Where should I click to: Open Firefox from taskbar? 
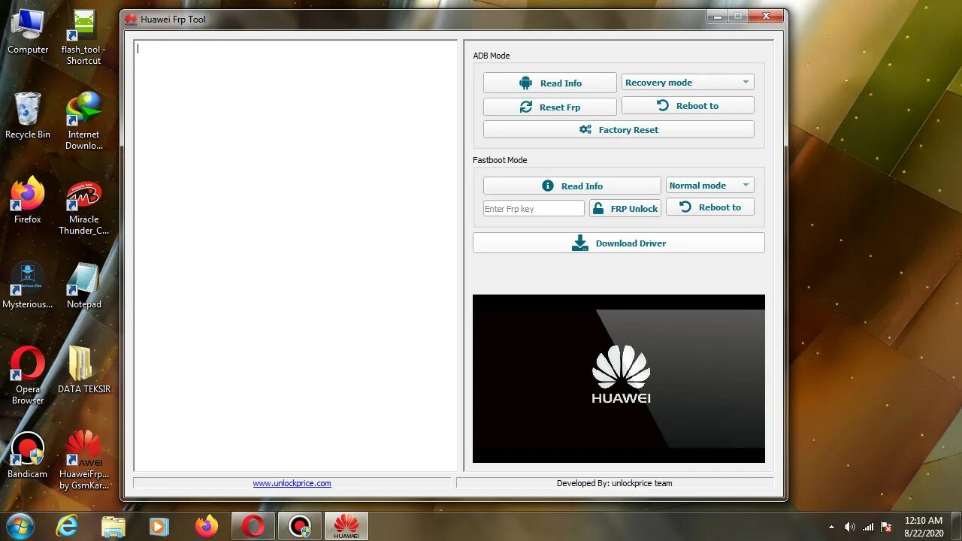click(206, 526)
